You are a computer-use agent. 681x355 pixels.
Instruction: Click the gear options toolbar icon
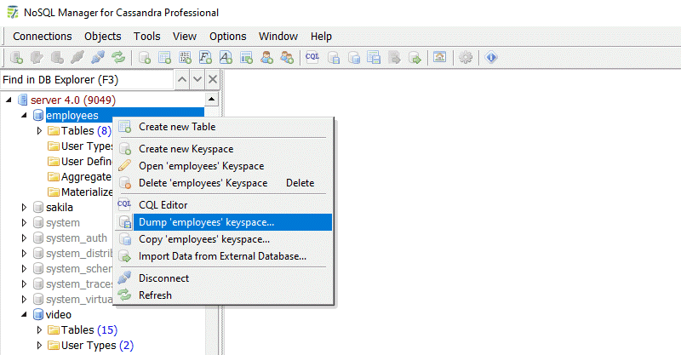[466, 58]
